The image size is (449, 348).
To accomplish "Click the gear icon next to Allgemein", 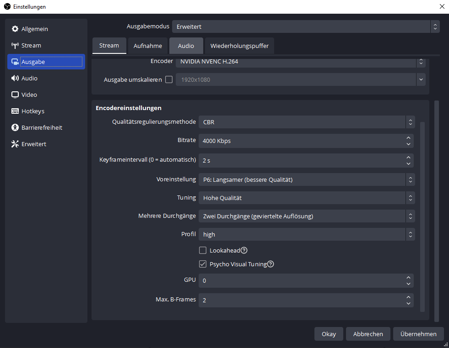I will point(15,29).
